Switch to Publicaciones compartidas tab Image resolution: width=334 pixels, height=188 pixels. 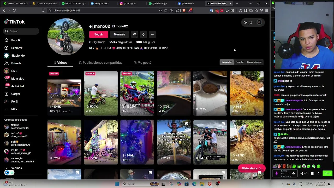[100, 63]
